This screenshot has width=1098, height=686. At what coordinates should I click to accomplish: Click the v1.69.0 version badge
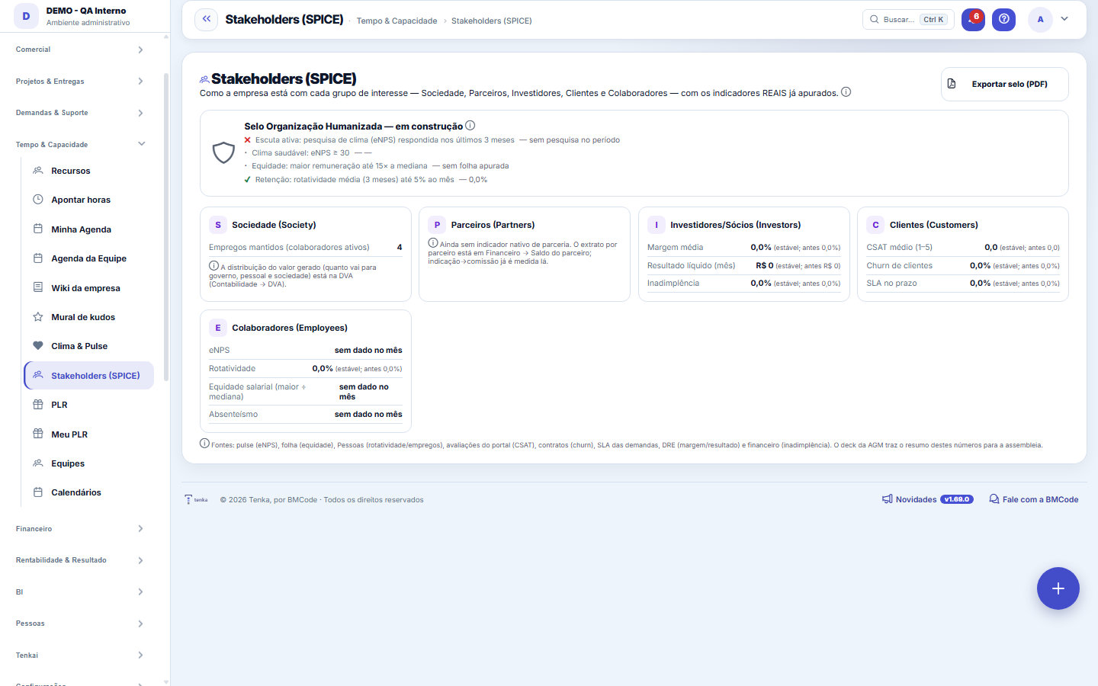(957, 499)
